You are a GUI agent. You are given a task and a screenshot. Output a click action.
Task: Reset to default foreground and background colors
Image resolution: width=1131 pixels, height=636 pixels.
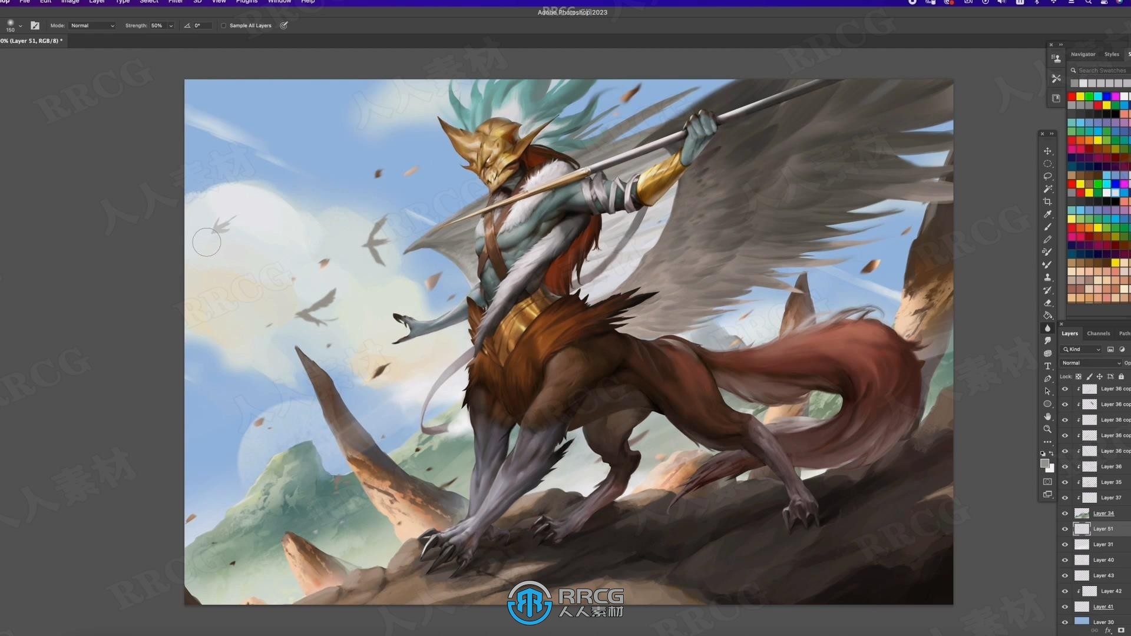[1043, 453]
